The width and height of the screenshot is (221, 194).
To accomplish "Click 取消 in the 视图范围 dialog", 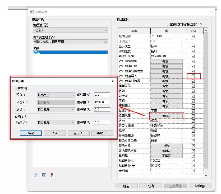I will click(55, 133).
